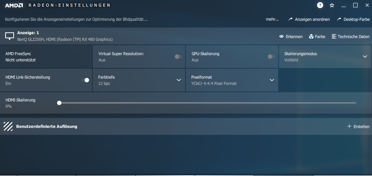The height and width of the screenshot is (176, 372).
Task: Open Desktop-Farbe settings
Action: (353, 19)
